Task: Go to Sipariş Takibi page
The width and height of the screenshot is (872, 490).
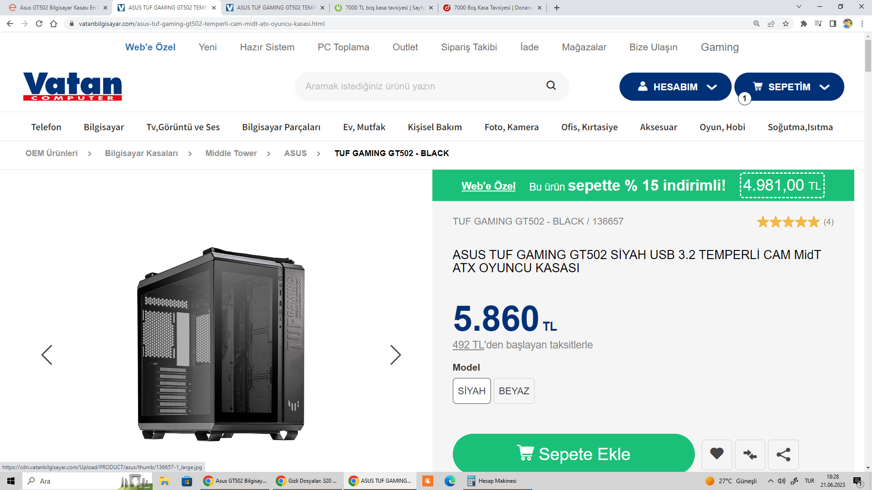Action: [469, 47]
